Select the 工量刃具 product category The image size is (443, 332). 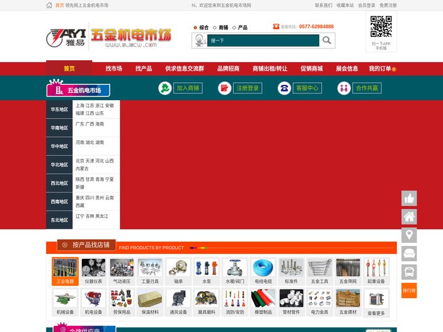point(150,271)
